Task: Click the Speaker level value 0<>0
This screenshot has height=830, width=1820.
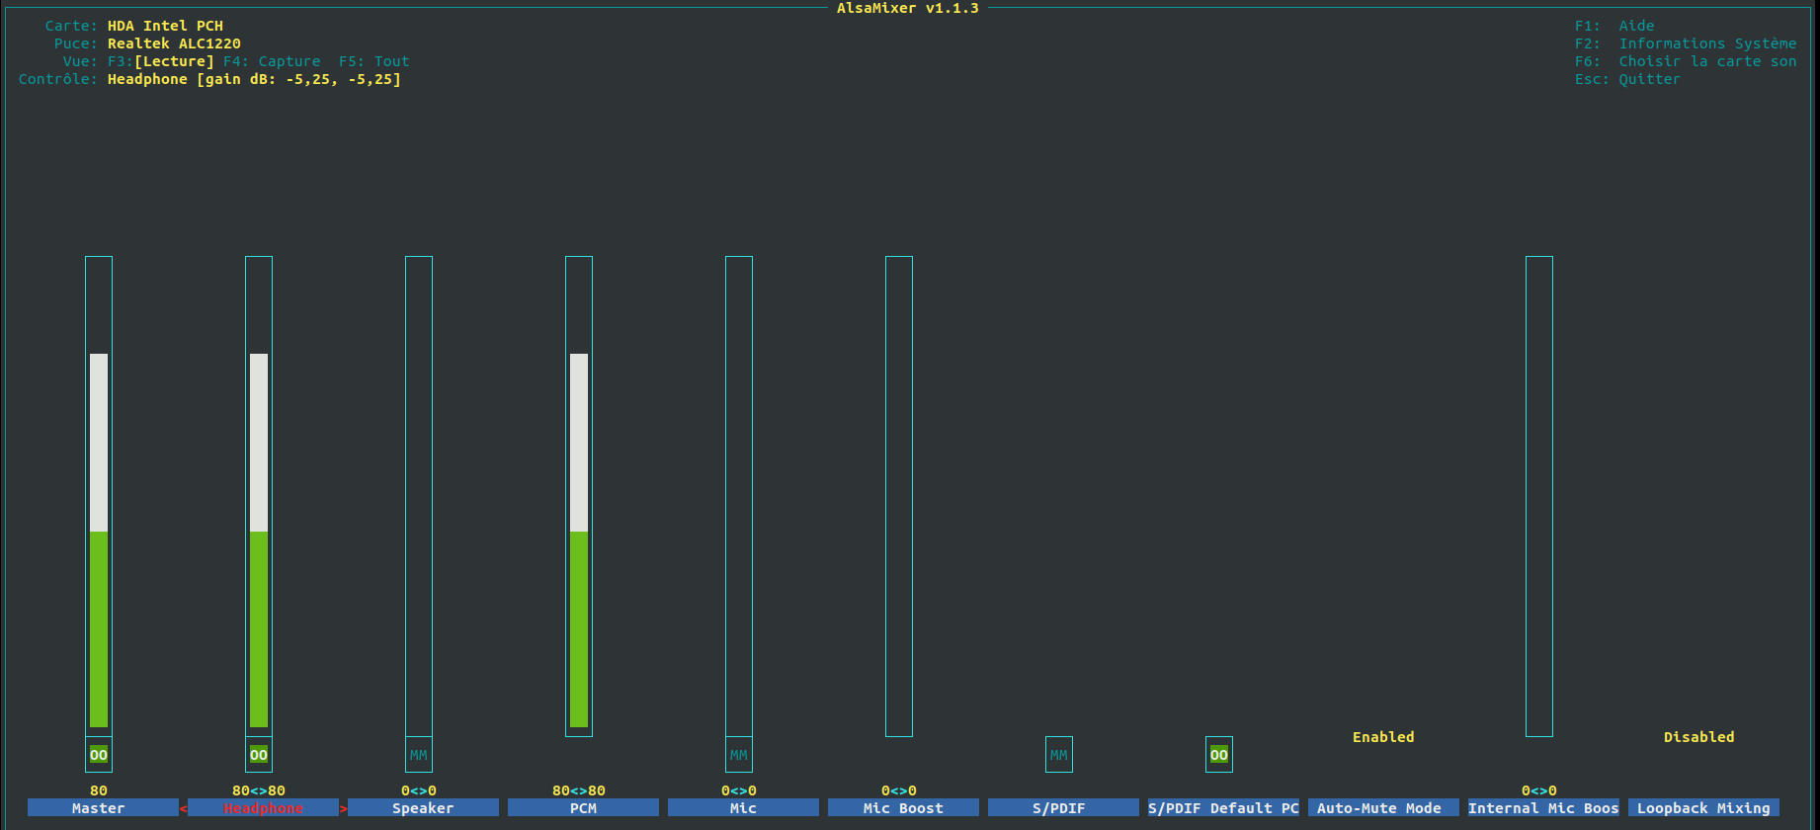Action: (x=419, y=790)
